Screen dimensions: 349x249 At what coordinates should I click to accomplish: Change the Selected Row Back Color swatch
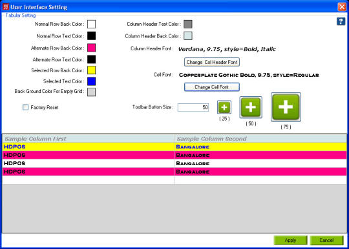(92, 70)
